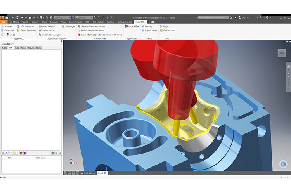Switch to the Sketch ribbon tab
Viewport: 291px width, 194px height.
25,22
